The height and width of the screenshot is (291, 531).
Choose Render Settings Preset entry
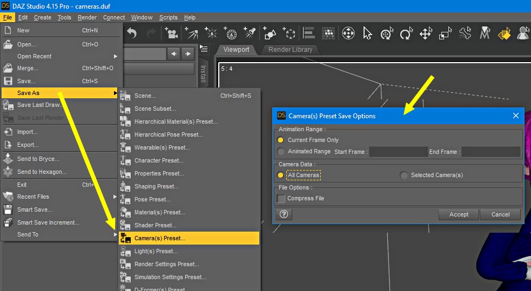(189, 264)
